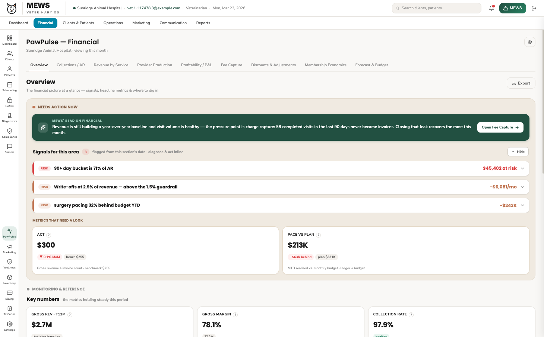
Task: Open Marketing top menu item
Action: 141,23
